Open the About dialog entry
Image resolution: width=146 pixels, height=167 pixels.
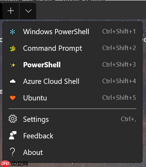[x=72, y=153]
